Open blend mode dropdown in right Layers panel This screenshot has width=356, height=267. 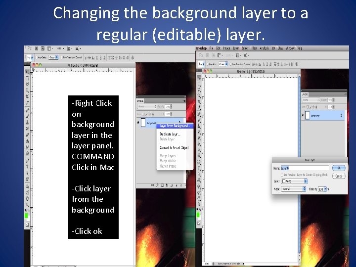tap(311, 100)
